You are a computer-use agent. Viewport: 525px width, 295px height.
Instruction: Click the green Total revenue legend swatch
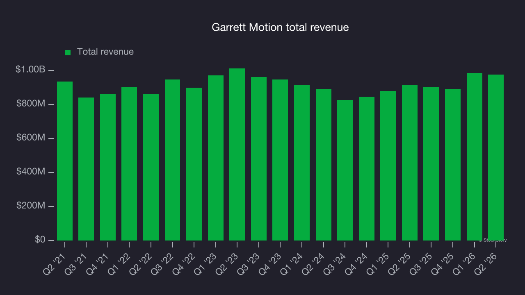tap(68, 52)
